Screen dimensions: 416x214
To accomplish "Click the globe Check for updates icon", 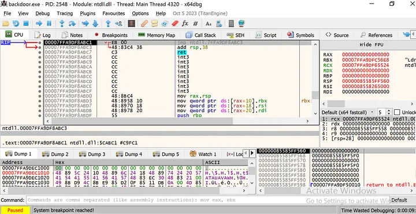I will point(242,24).
